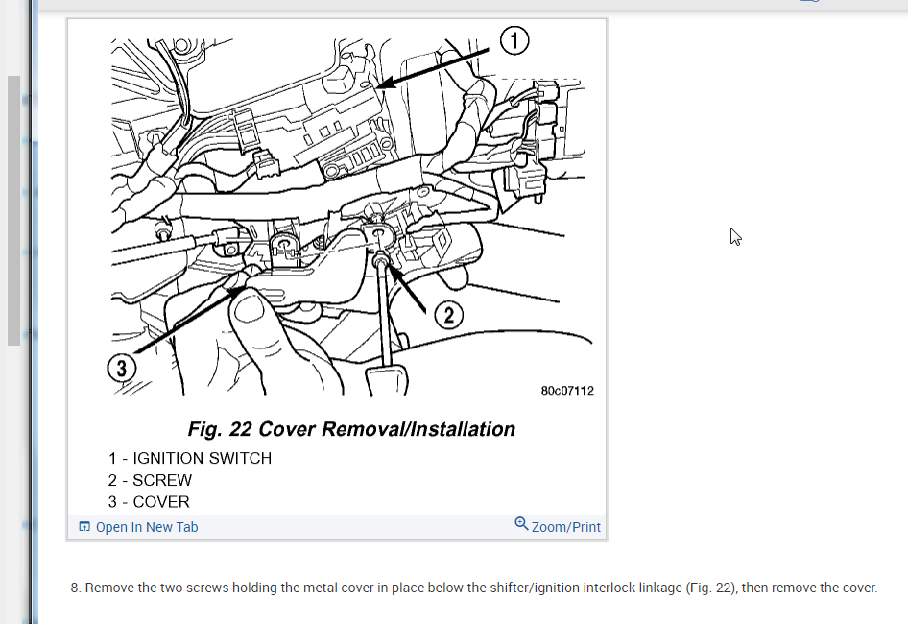Click the '(Fig. 22)' reference in step 8

click(x=710, y=588)
